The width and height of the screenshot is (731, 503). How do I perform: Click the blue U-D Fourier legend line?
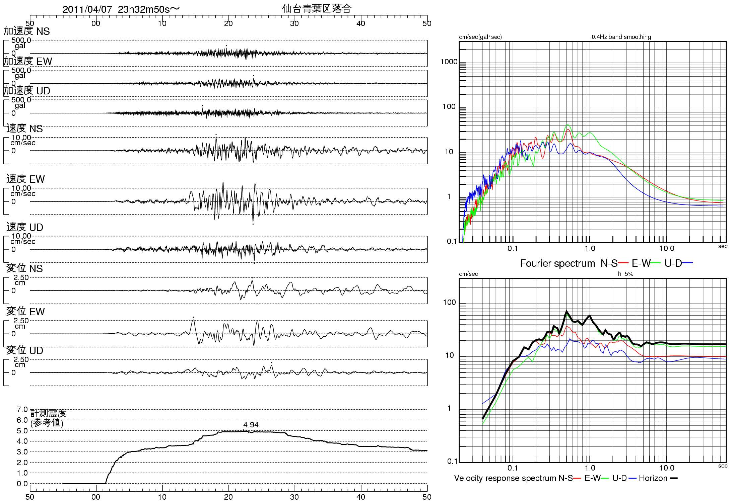tap(687, 263)
